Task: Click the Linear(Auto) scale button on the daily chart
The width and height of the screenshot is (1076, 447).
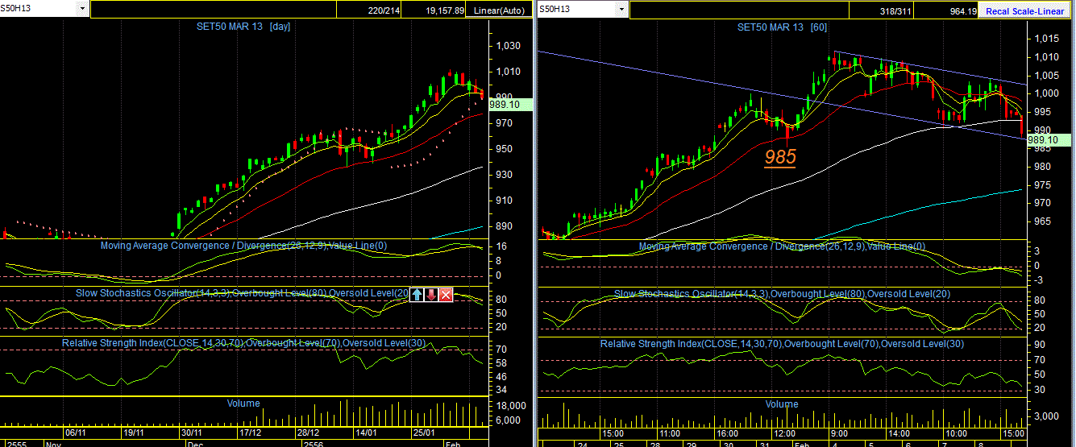Action: click(x=500, y=10)
